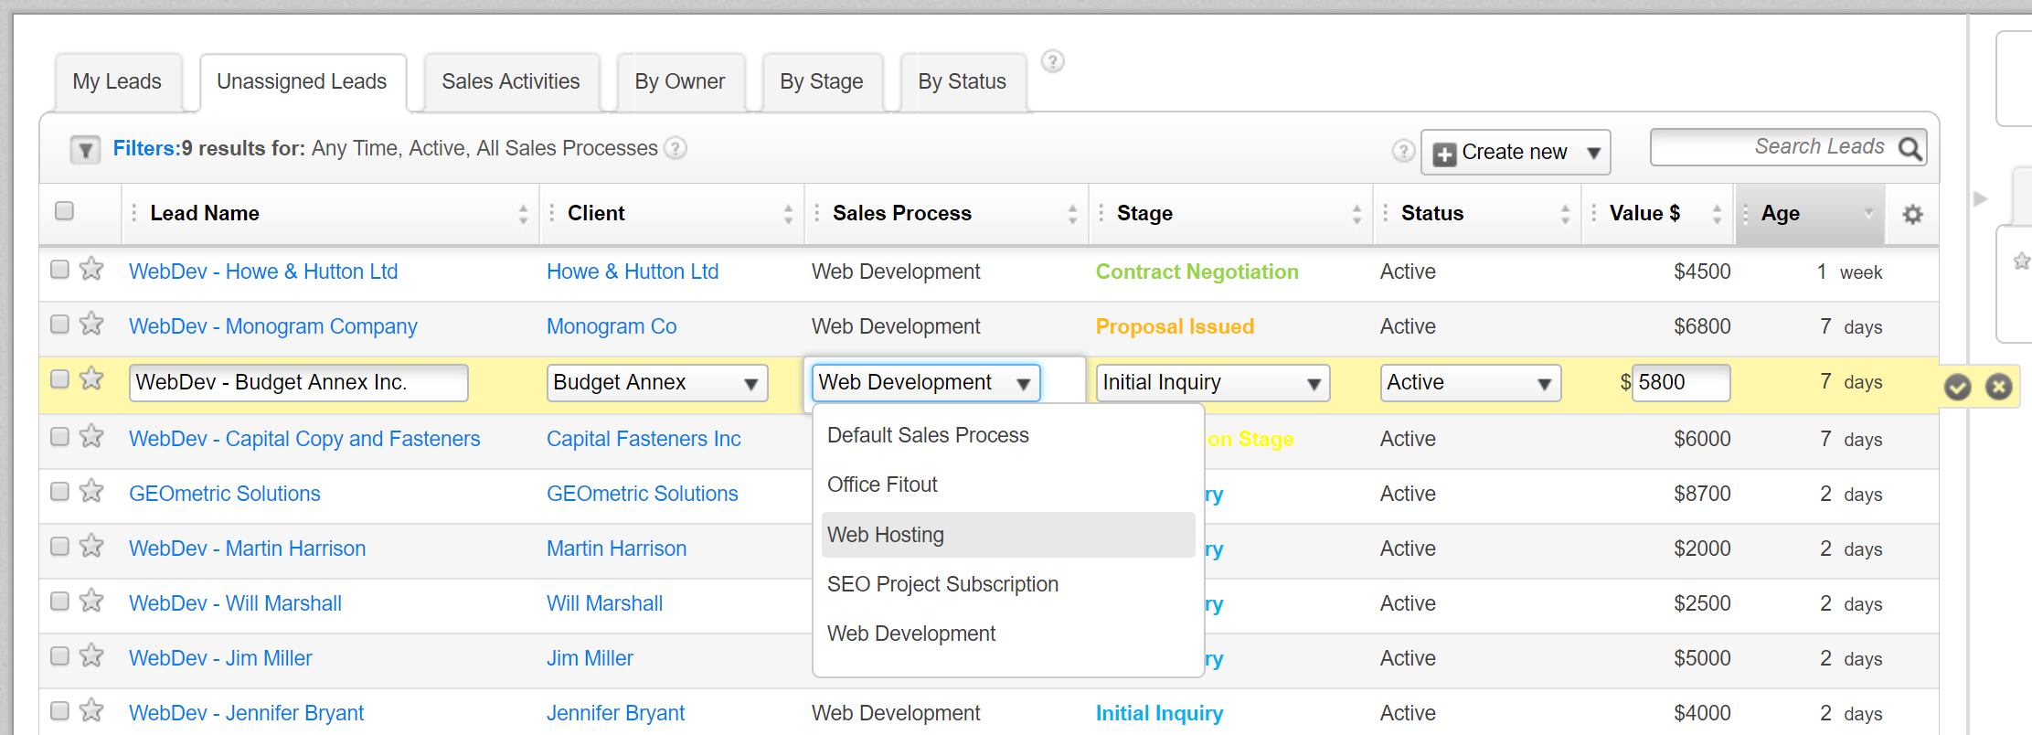Open WebDev - Jennifer Bryant lead link
Screen dimensions: 2032x735
pyautogui.click(x=246, y=713)
